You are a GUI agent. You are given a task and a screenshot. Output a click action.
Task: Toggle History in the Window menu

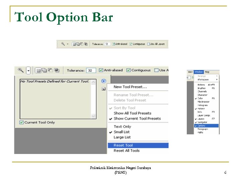tap(206, 109)
